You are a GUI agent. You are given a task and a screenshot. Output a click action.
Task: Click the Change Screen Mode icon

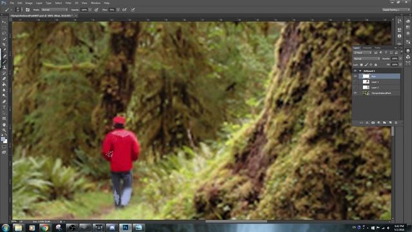4,152
